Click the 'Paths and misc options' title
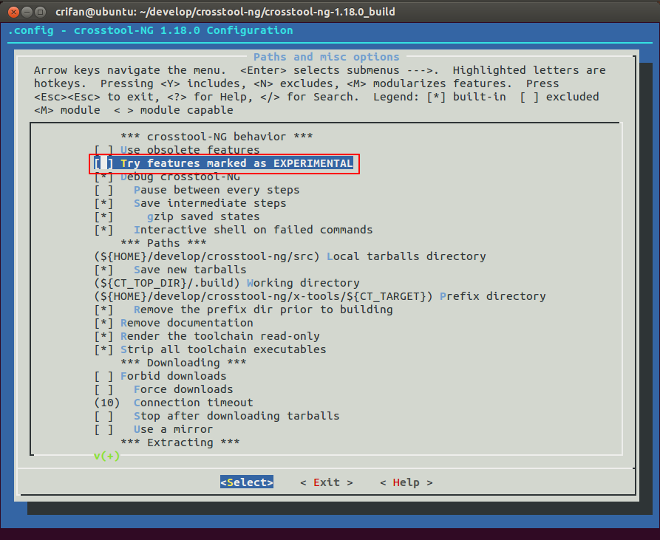Screen dimensions: 660x540 point(326,57)
